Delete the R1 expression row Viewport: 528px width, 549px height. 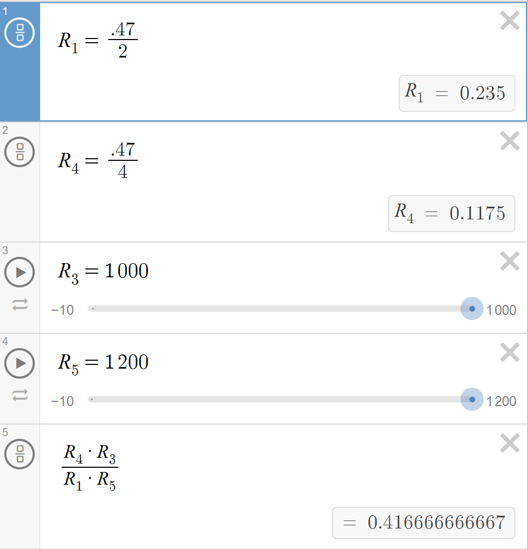pyautogui.click(x=510, y=21)
